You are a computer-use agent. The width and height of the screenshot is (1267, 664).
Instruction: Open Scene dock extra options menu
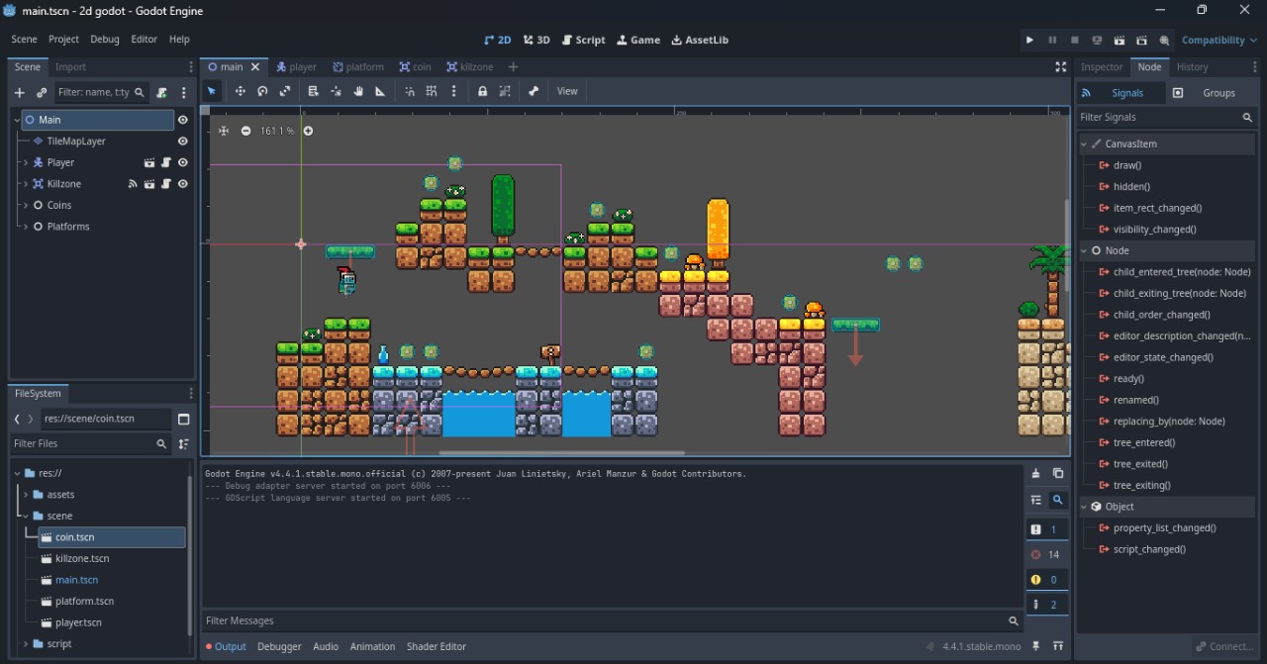point(184,92)
